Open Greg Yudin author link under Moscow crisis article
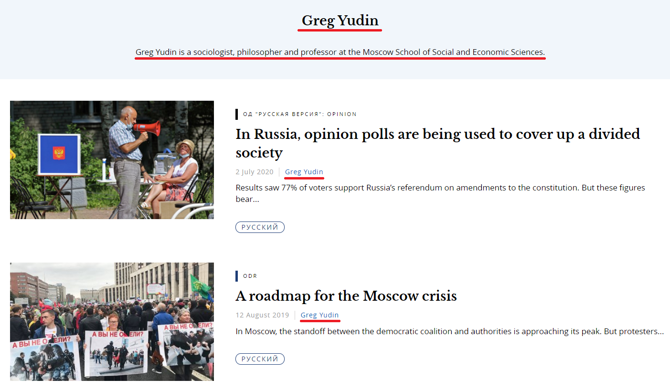 320,315
